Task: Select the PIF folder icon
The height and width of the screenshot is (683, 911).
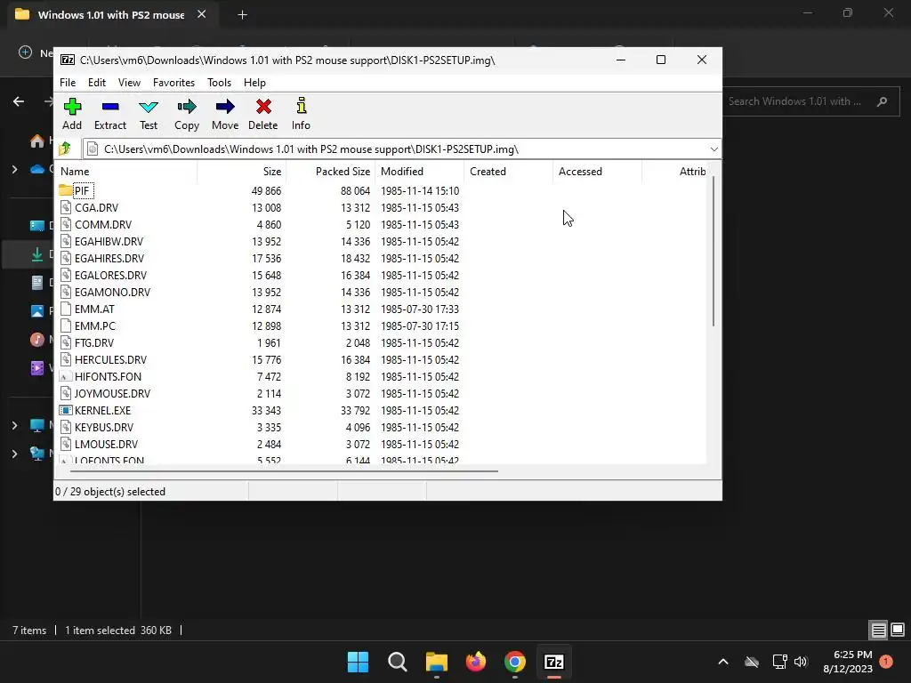Action: click(x=65, y=190)
